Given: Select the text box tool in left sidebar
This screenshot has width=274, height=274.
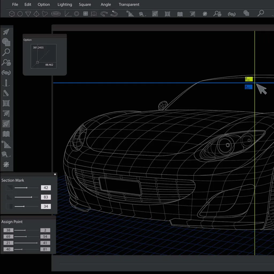Looking at the screenshot, I should [x=6, y=103].
